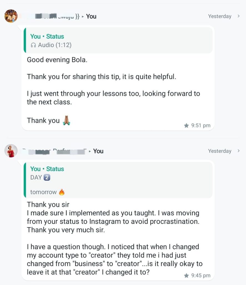
Task: Select the "Good evening Bola." message text
Action: [x=57, y=60]
